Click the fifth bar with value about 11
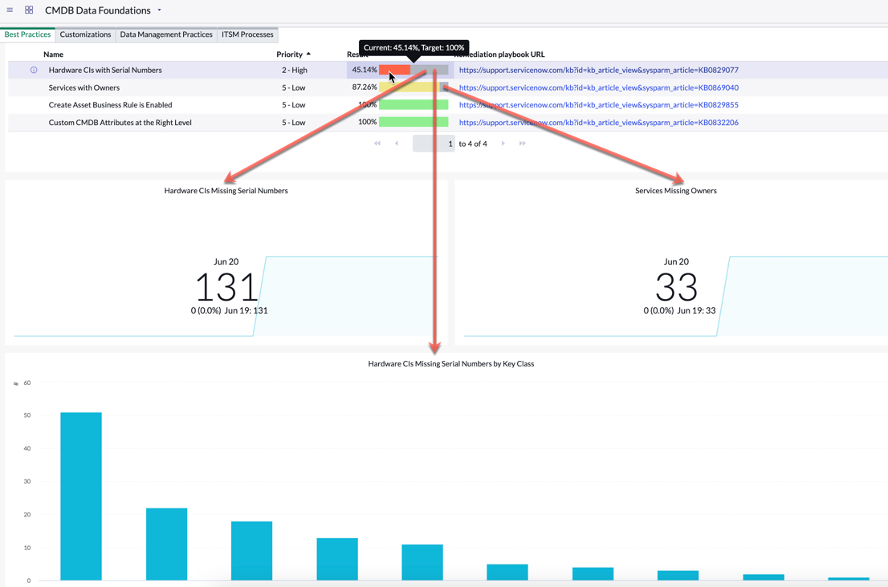The image size is (888, 587). click(x=422, y=563)
